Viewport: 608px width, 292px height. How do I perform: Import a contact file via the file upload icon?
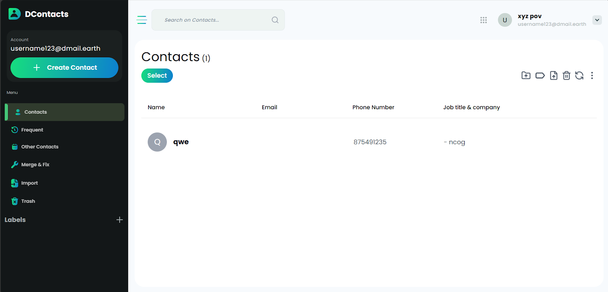click(553, 75)
